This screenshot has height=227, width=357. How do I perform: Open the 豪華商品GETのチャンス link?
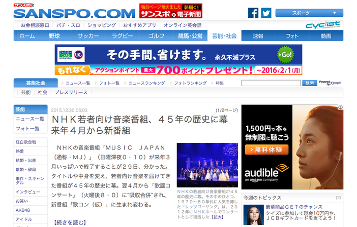coord(294,207)
